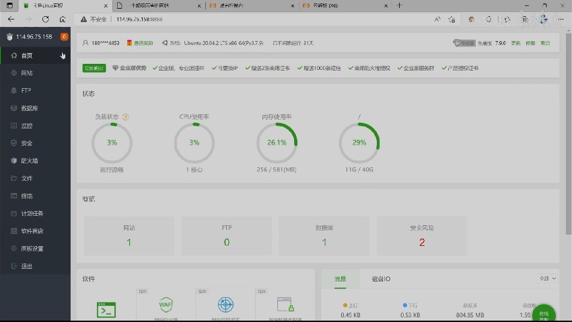
Task: Click the read aloud icon in address bar
Action: click(437, 19)
